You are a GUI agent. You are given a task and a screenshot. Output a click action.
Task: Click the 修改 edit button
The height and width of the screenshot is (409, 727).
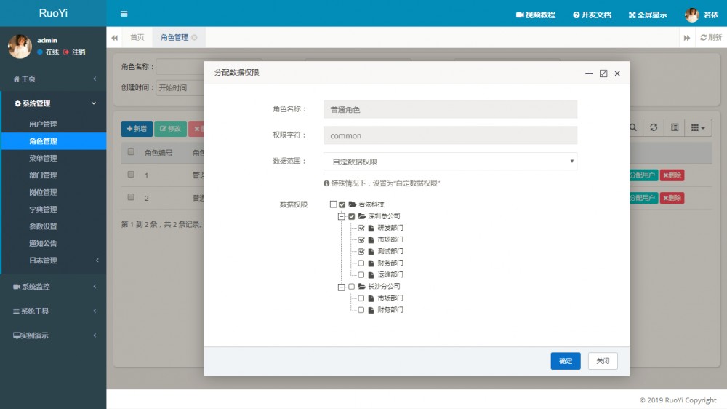[170, 129]
